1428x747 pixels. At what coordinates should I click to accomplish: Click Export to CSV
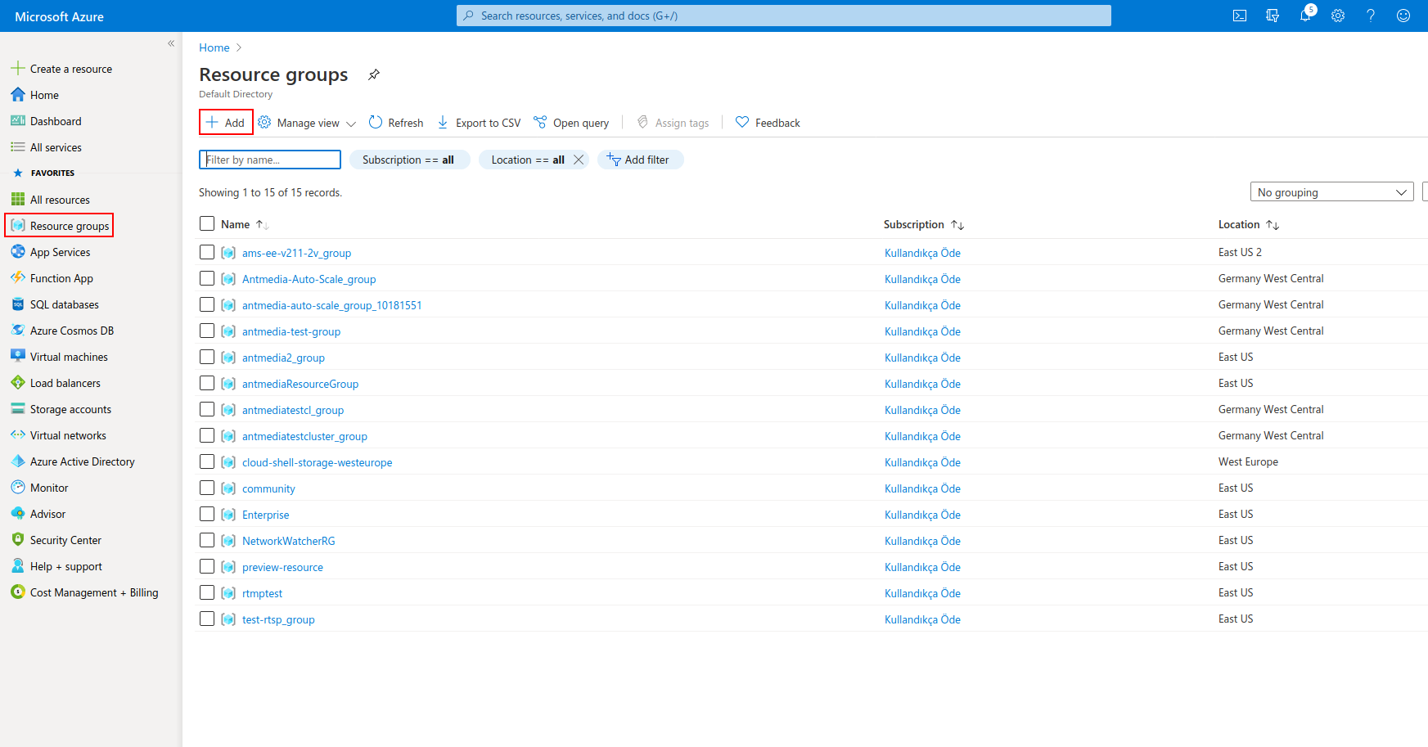pos(479,123)
